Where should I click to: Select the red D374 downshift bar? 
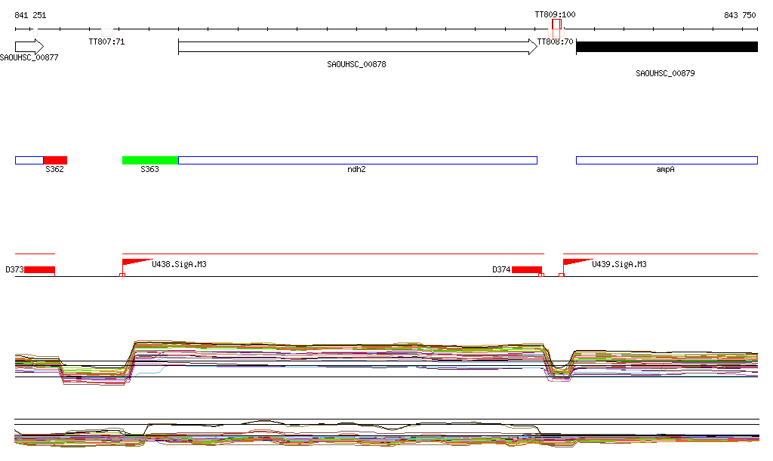(x=526, y=270)
